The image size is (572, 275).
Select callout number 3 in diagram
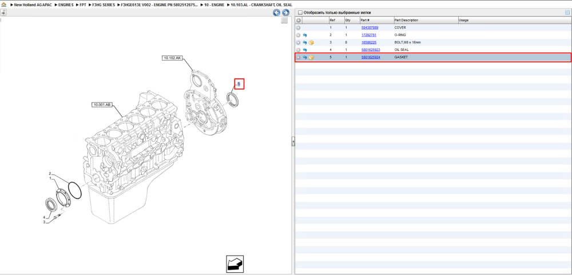coord(44,222)
